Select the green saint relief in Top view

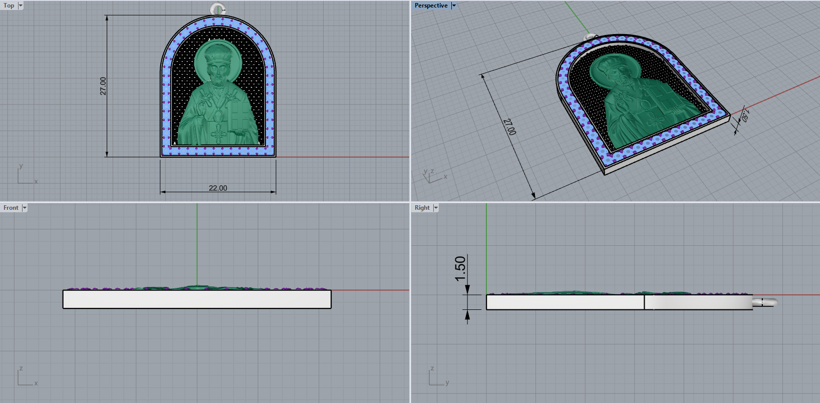(218, 93)
